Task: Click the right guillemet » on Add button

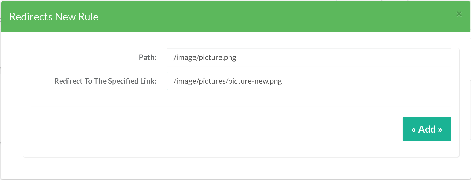Action: pyautogui.click(x=440, y=130)
